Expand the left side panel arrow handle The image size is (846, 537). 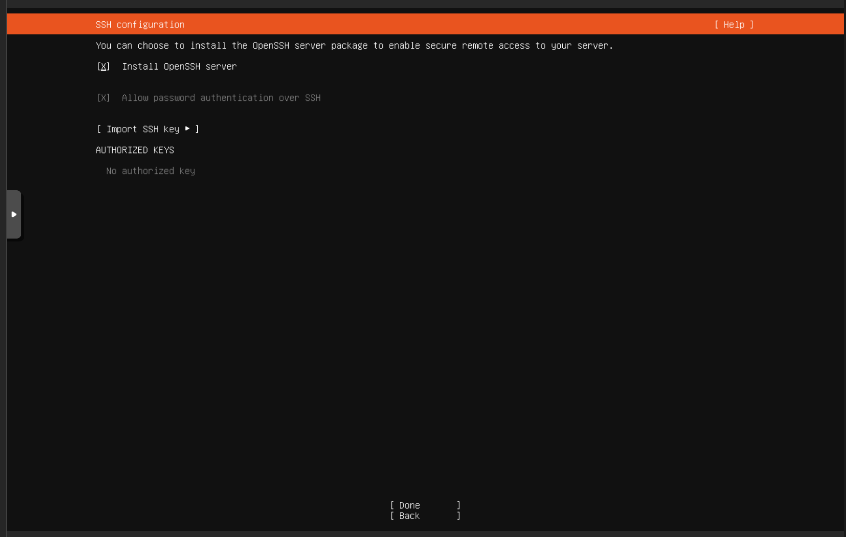point(14,214)
